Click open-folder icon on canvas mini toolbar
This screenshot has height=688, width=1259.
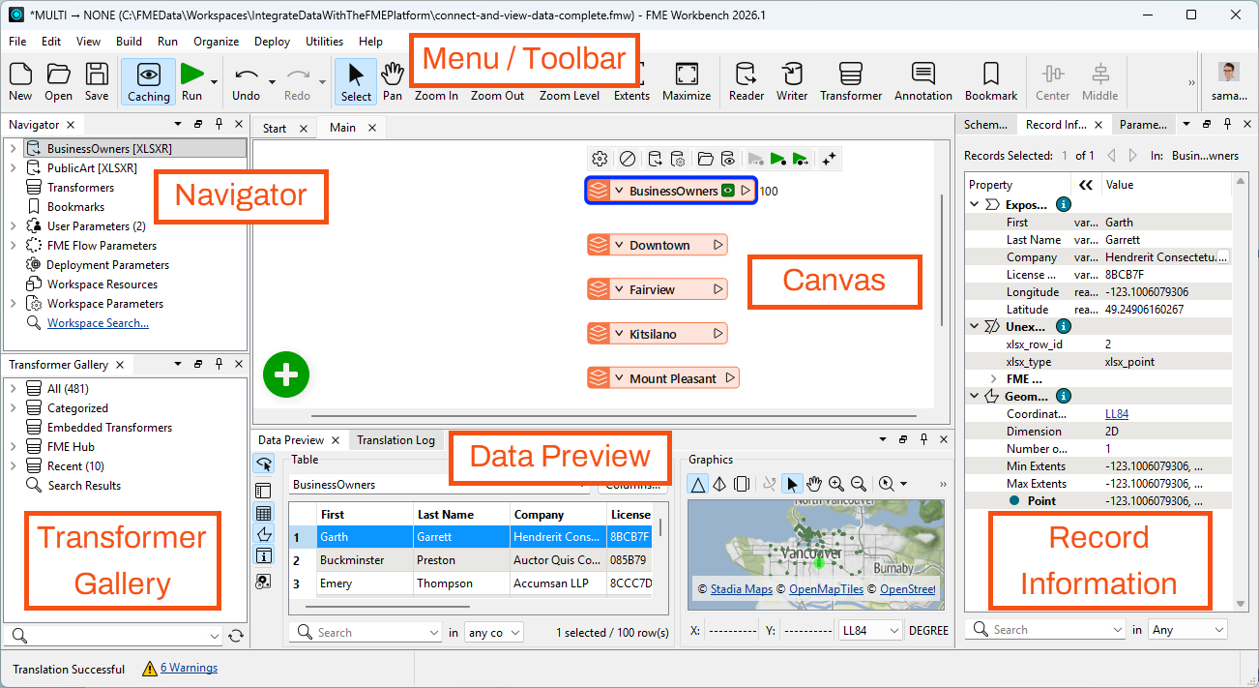(705, 159)
